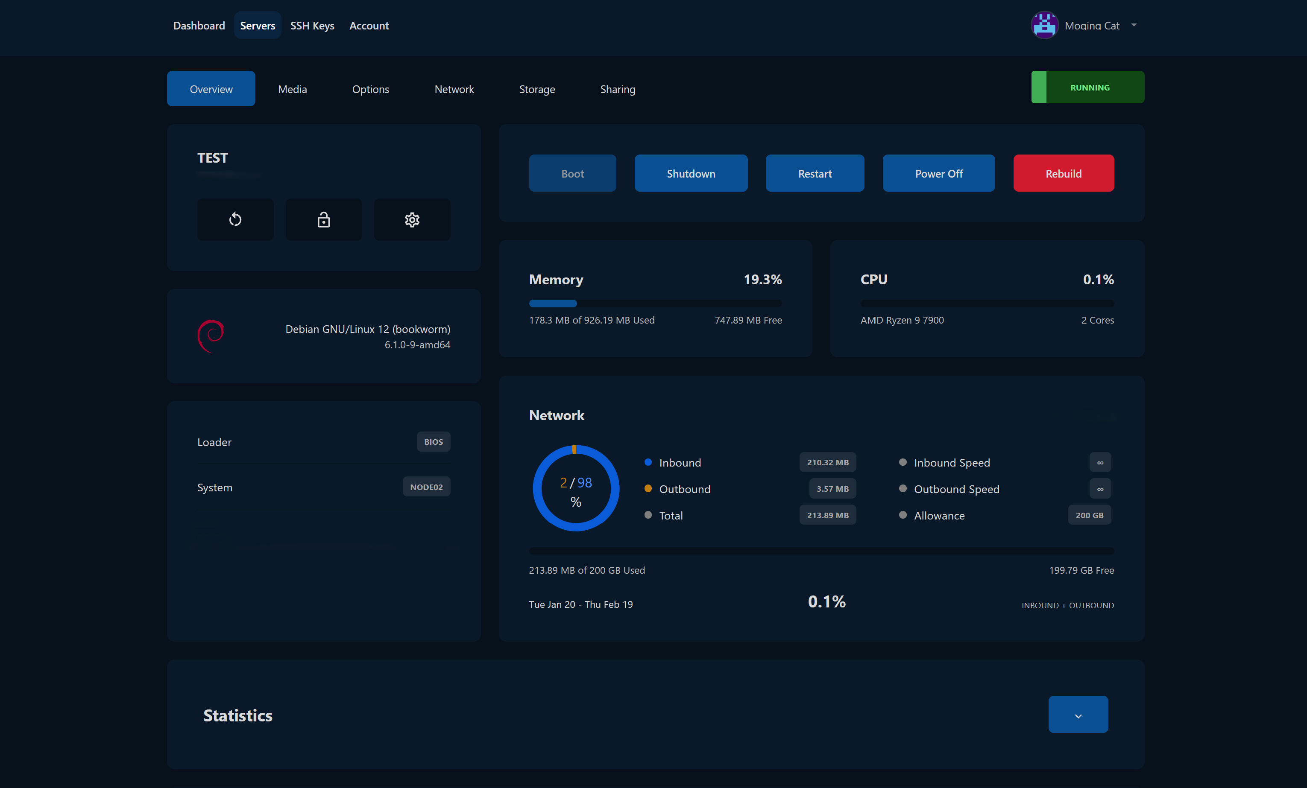Click the infinity icon beside Inbound Speed
The width and height of the screenshot is (1307, 788).
pyautogui.click(x=1100, y=462)
